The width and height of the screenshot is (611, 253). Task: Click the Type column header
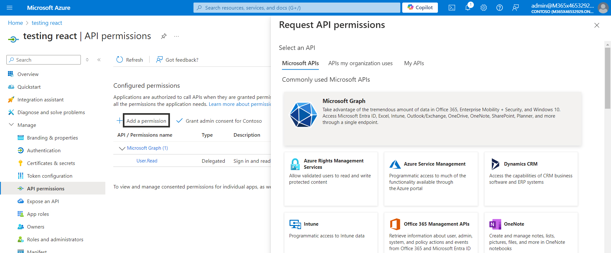tap(207, 135)
